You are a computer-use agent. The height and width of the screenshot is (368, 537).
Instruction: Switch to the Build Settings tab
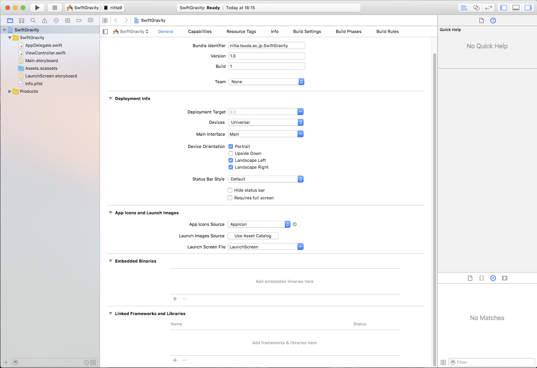point(307,31)
